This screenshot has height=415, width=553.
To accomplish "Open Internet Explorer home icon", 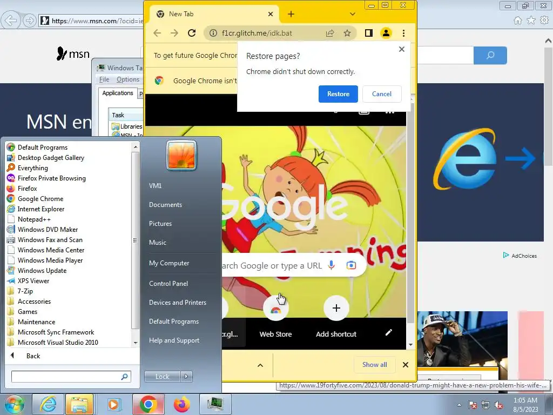I will tap(518, 20).
